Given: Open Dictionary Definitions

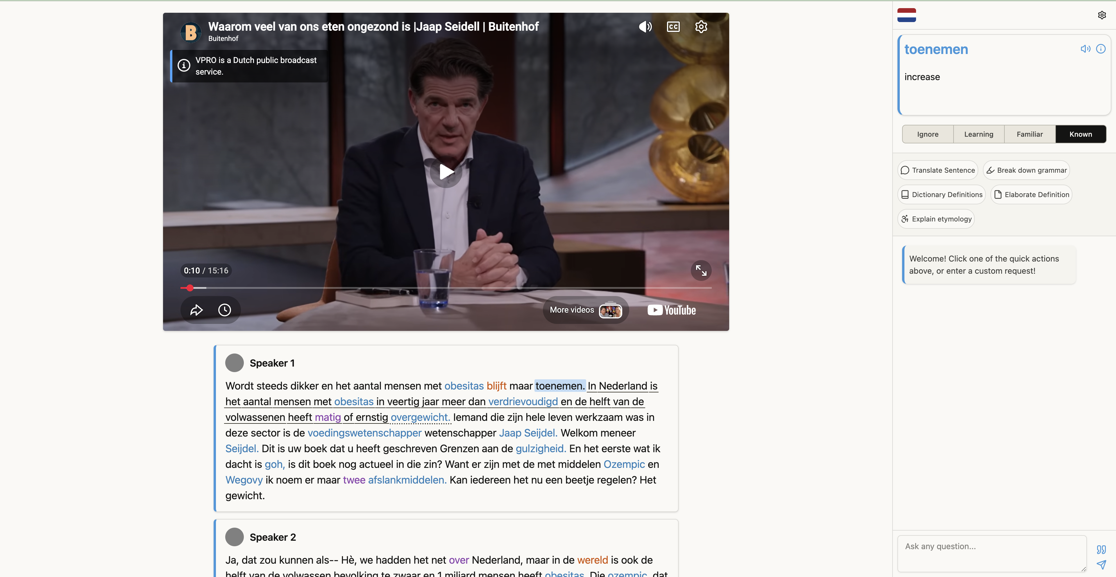Looking at the screenshot, I should coord(942,195).
